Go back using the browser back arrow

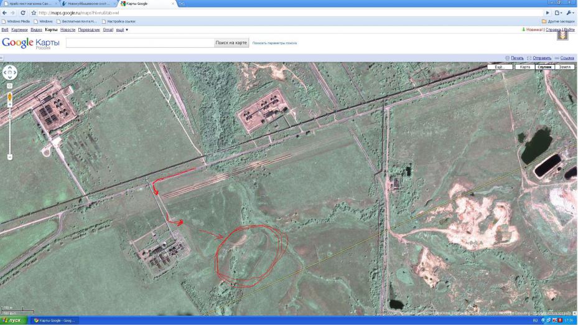tap(5, 12)
